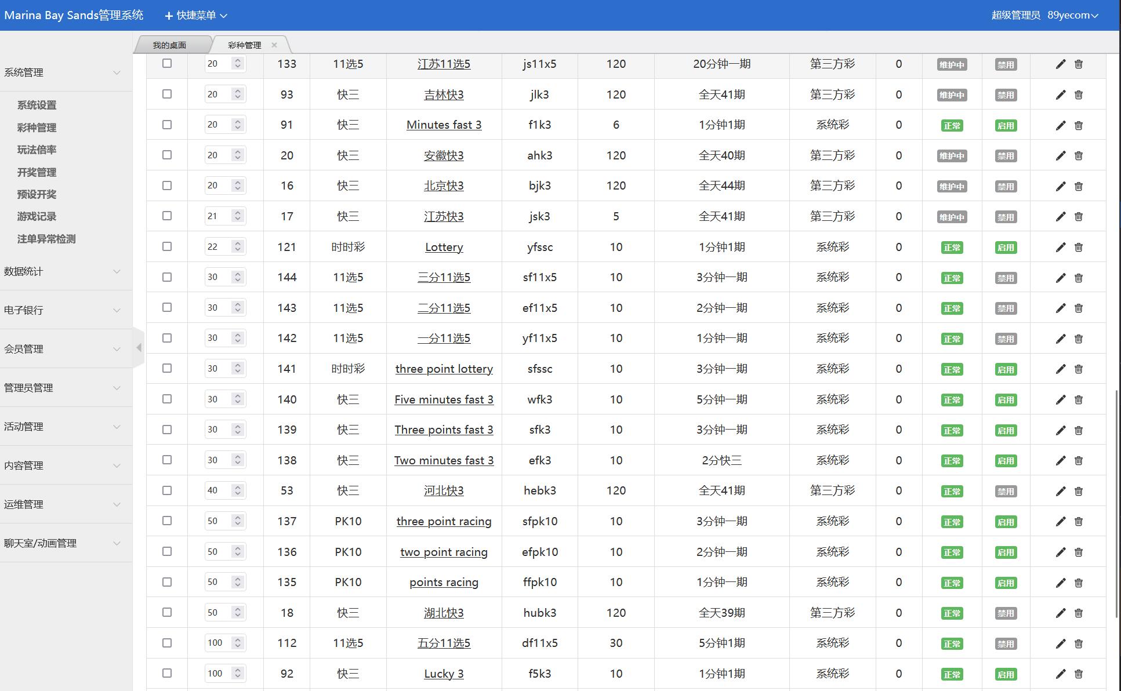Toggle checkbox for two point racing row
This screenshot has width=1121, height=691.
point(166,552)
